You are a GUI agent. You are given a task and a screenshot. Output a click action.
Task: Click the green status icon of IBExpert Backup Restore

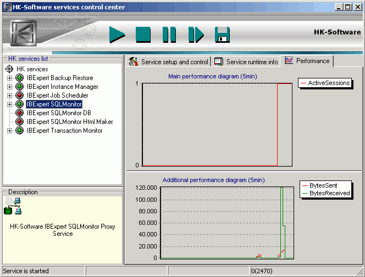(20, 78)
